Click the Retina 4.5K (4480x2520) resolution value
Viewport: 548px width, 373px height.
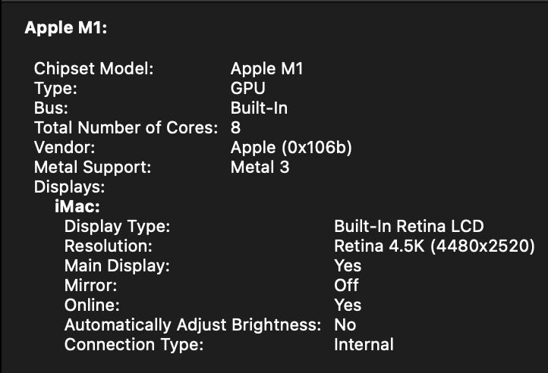pos(434,246)
